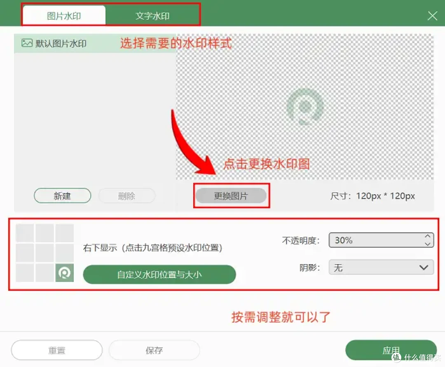Increase opacity with the up arrow
Viewport: 445px width, 367px height.
point(428,236)
